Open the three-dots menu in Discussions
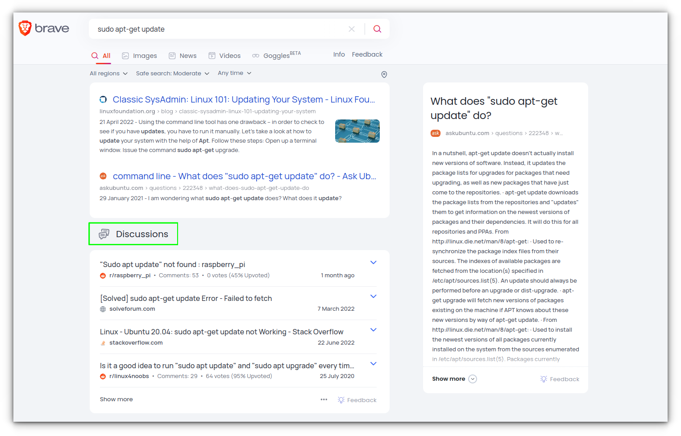The height and width of the screenshot is (436, 681). click(x=324, y=399)
